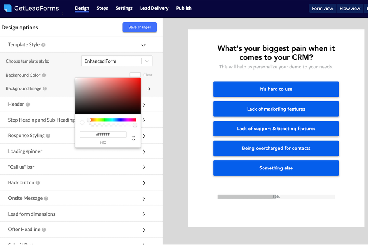This screenshot has width=368, height=245.
Task: Expand the Lead form dimensions section
Action: [144, 214]
